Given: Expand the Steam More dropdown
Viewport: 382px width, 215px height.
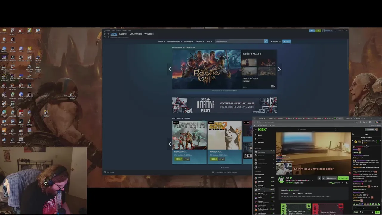Looking at the screenshot, I should [x=209, y=41].
